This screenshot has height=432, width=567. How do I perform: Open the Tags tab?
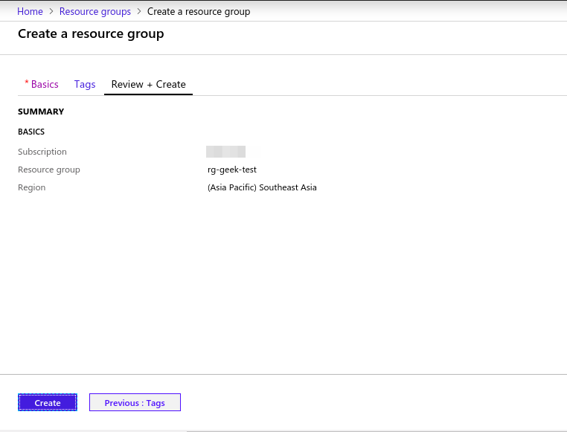pyautogui.click(x=85, y=84)
